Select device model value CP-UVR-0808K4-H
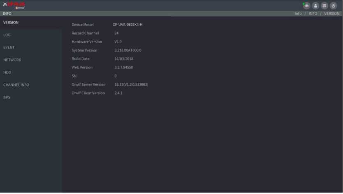The image size is (343, 194). coord(127,25)
